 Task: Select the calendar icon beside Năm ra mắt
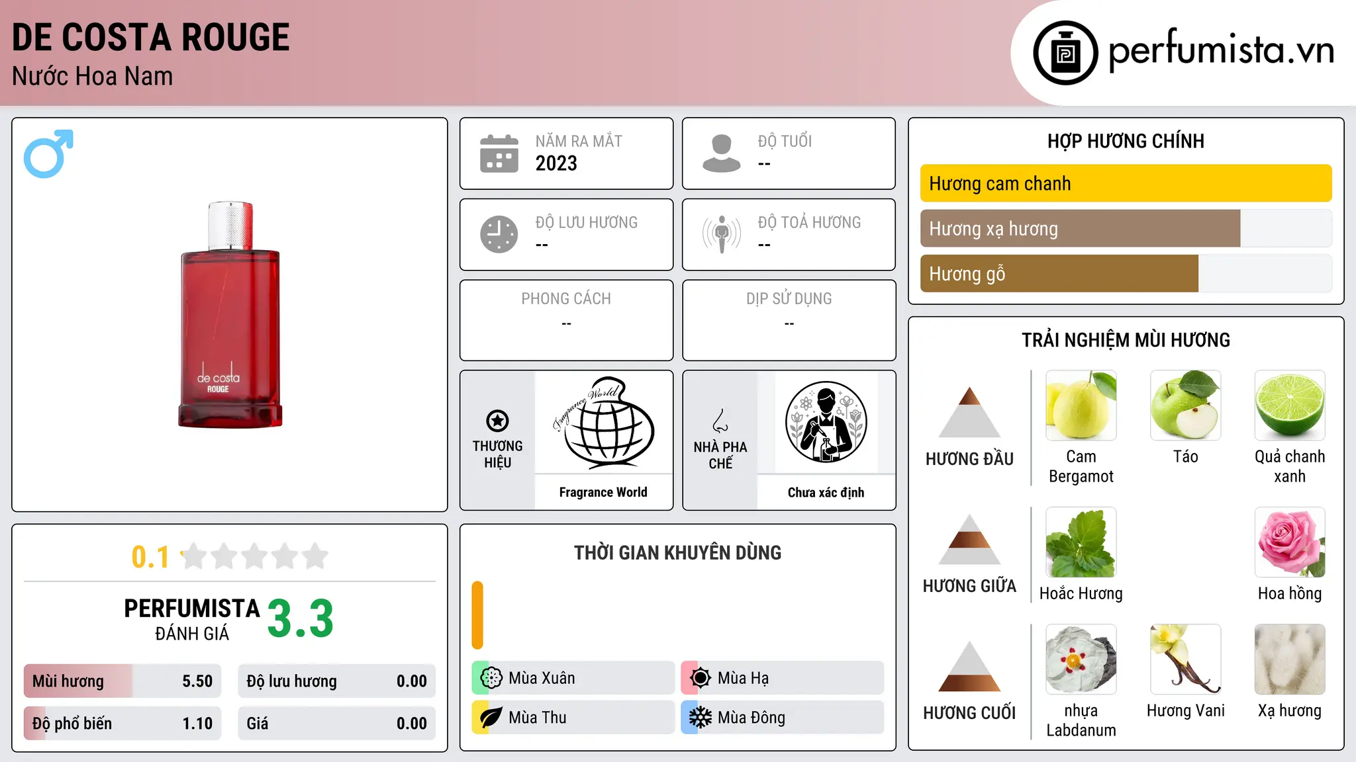499,153
